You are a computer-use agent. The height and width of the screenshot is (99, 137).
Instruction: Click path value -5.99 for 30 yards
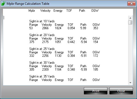[x=84, y=70]
